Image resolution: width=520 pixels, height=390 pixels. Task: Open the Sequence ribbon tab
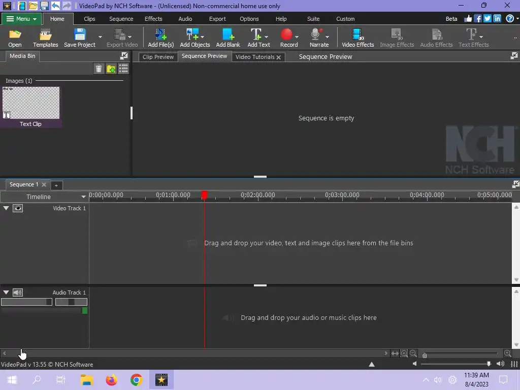[x=121, y=19]
